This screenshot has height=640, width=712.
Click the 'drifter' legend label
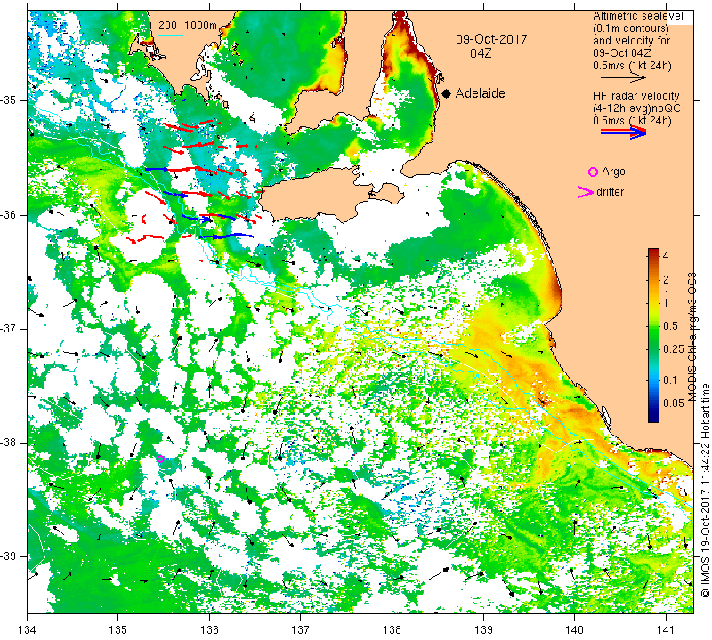click(610, 192)
